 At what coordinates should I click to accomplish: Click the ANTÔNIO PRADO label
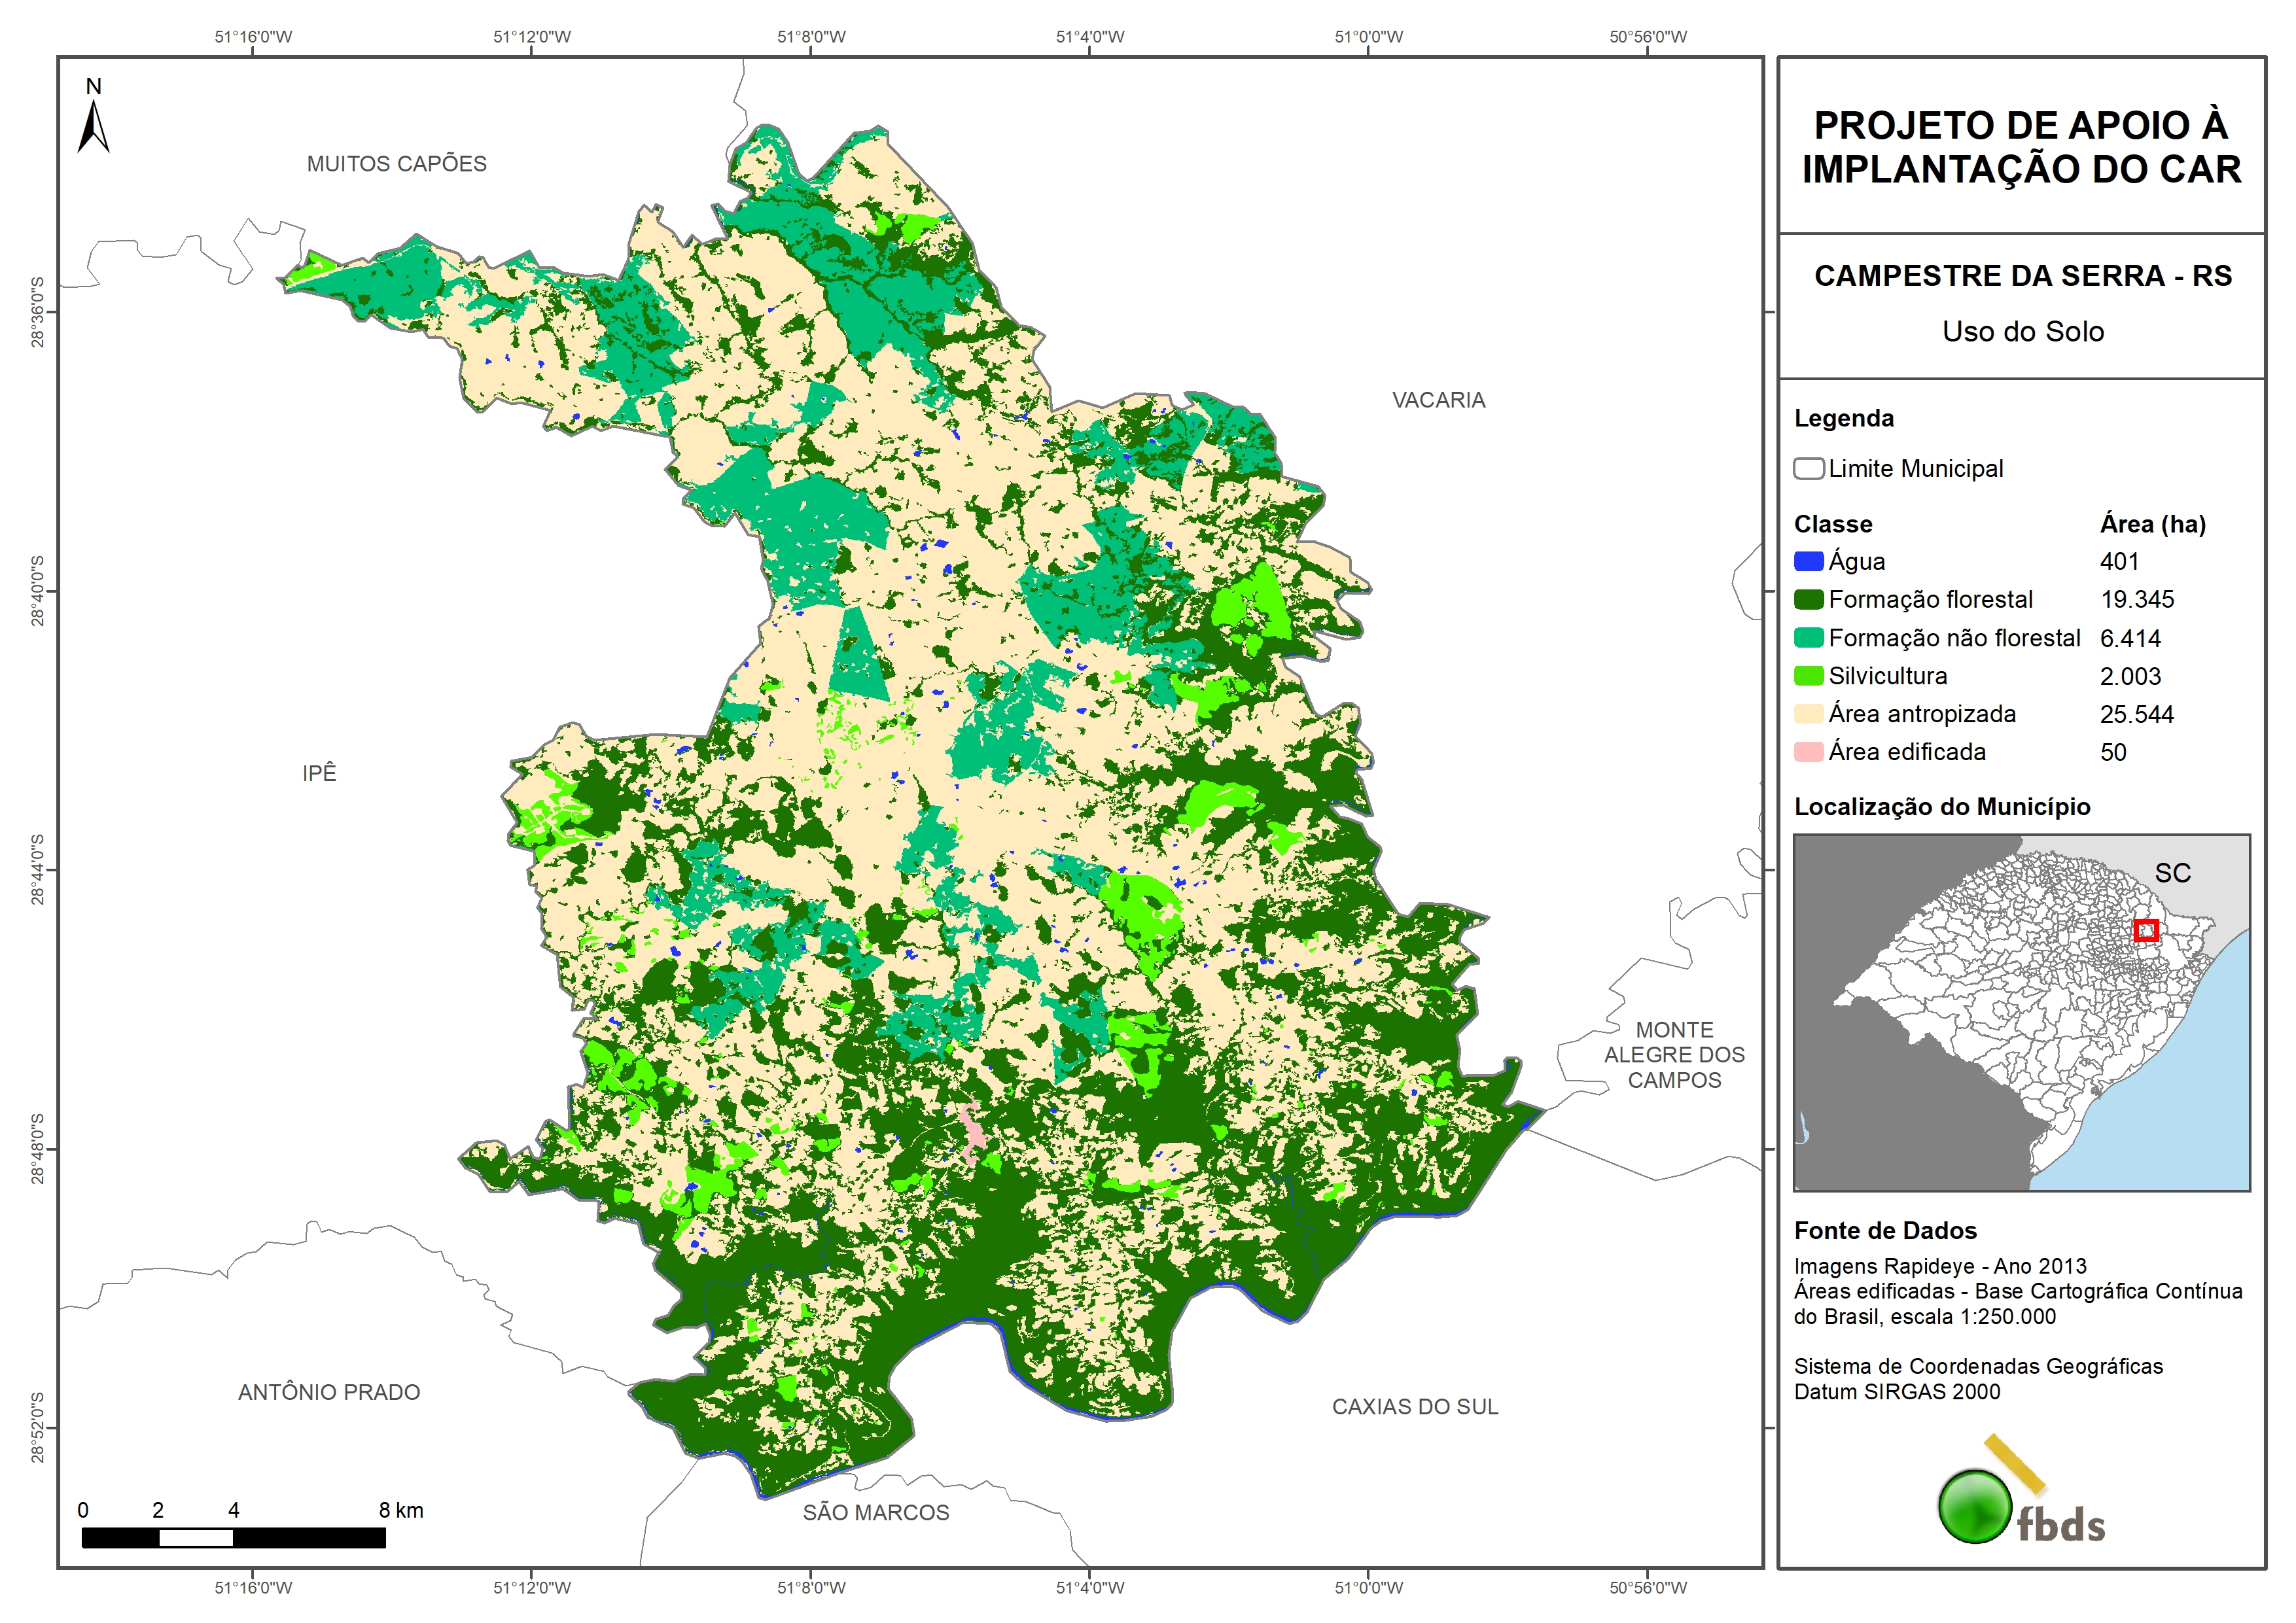pyautogui.click(x=329, y=1392)
